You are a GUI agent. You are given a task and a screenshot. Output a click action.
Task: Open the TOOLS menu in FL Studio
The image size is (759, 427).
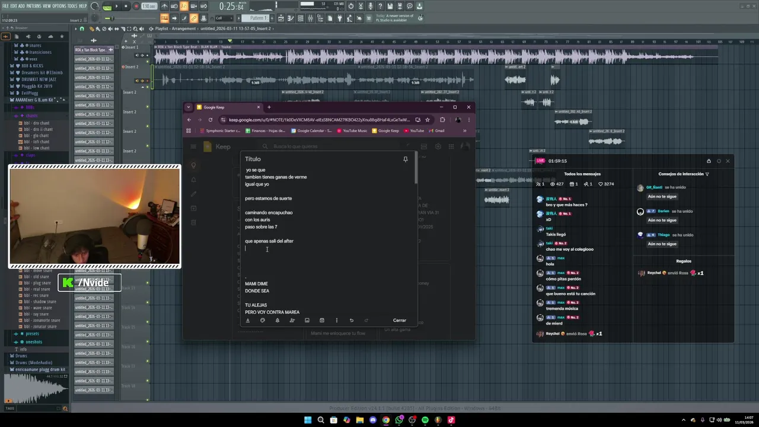[72, 6]
